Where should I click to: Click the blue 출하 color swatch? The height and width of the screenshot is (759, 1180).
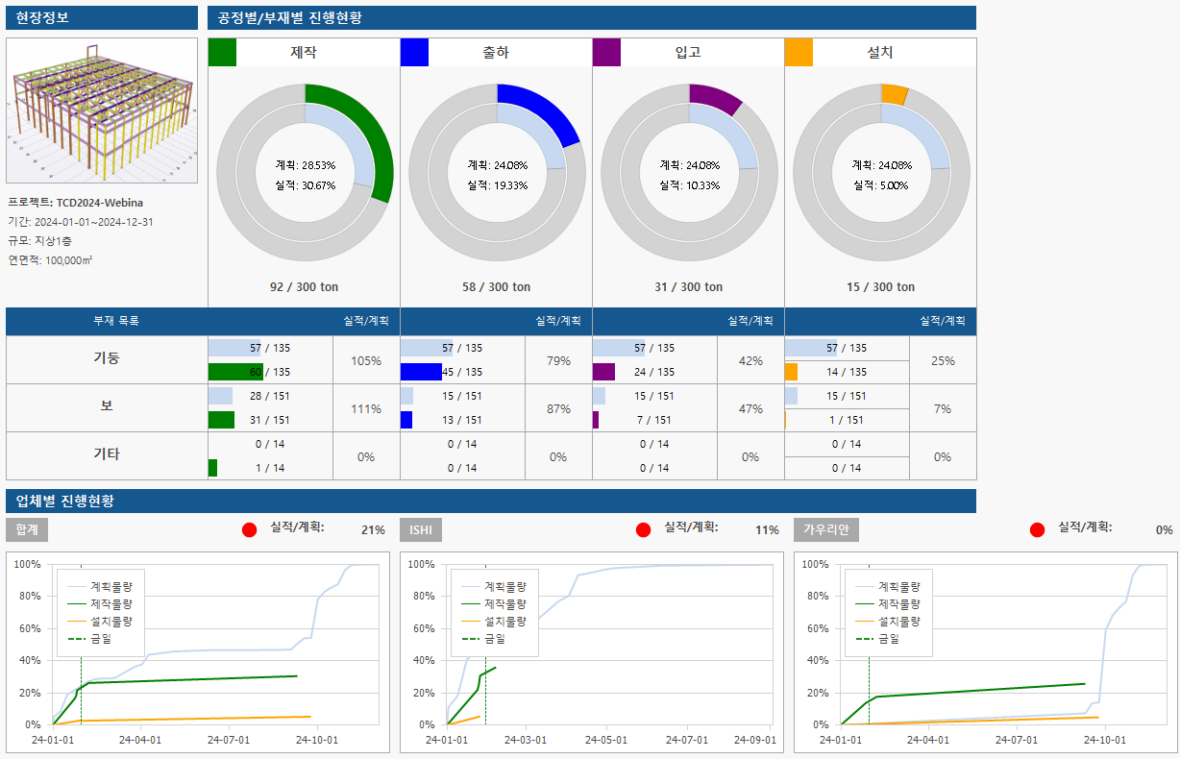point(414,53)
